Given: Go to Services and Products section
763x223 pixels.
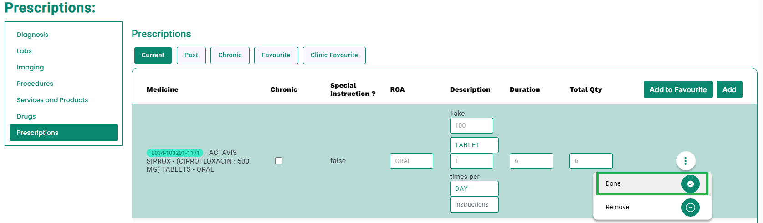Looking at the screenshot, I should click(52, 100).
